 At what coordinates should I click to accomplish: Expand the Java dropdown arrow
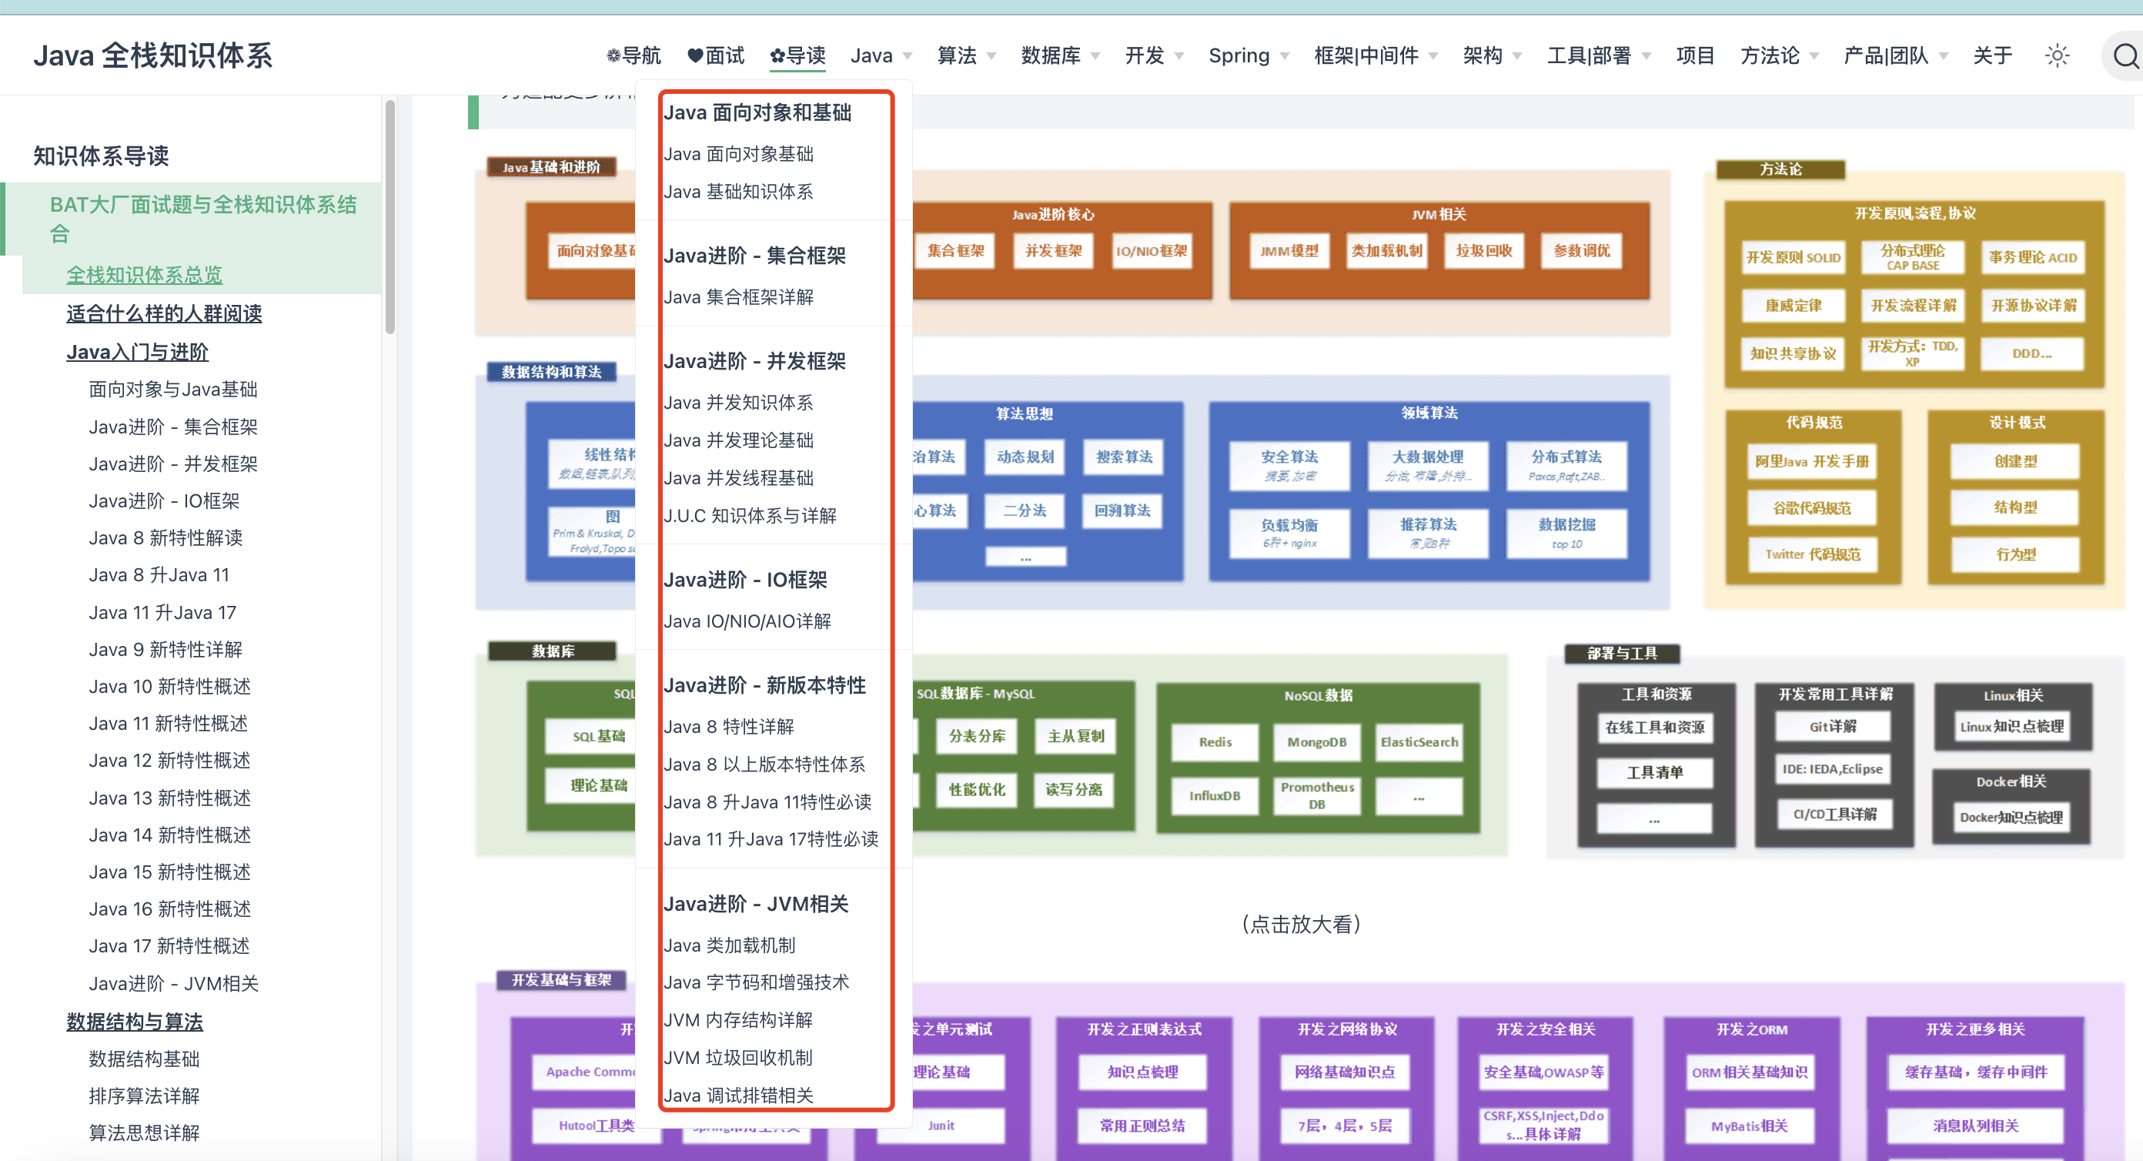908,57
